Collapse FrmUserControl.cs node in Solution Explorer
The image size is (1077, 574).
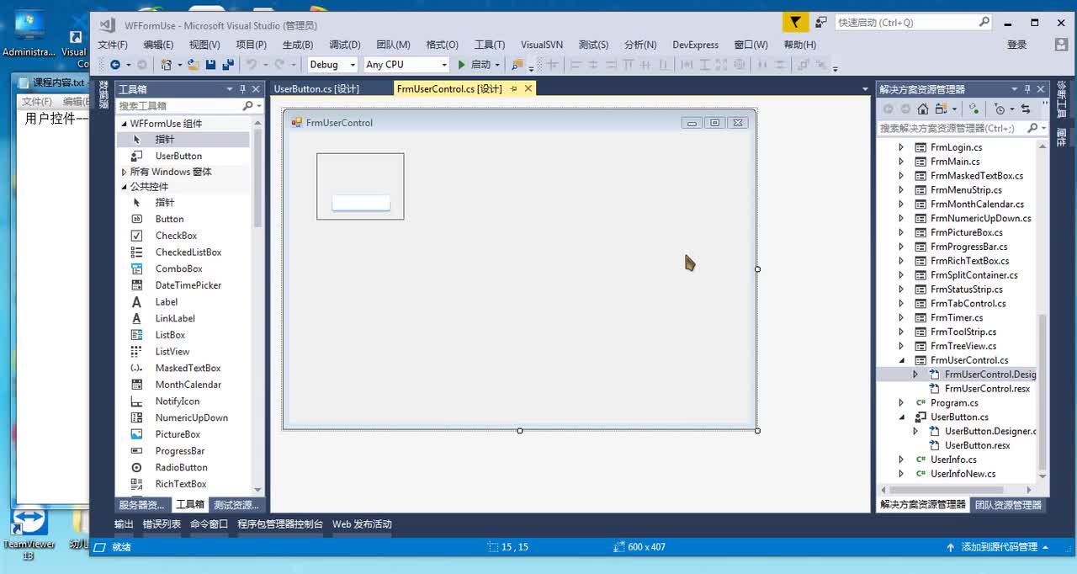tap(901, 360)
